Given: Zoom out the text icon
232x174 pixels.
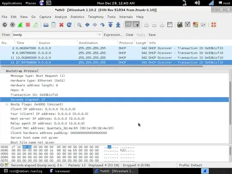Looking at the screenshot, I should [154, 25].
